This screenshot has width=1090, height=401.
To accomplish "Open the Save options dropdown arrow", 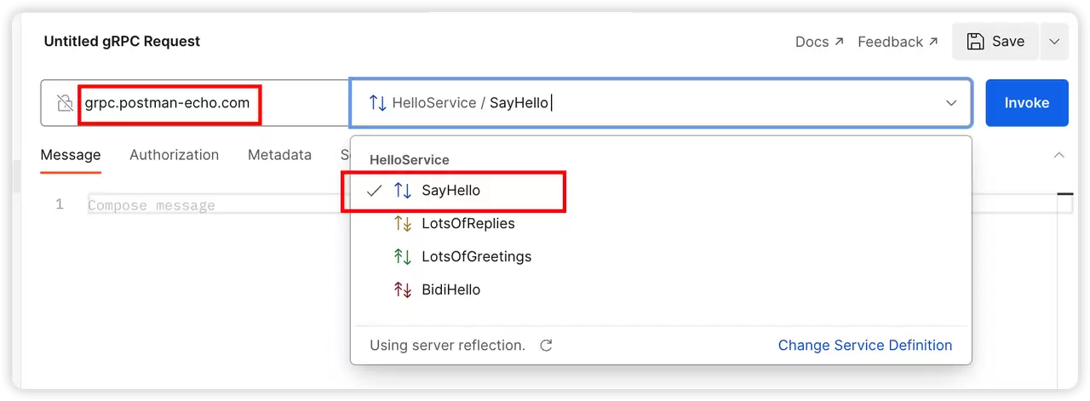I will 1054,42.
